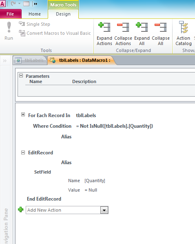Click the Collapse Actions button
The image size is (195, 244).
tap(123, 34)
